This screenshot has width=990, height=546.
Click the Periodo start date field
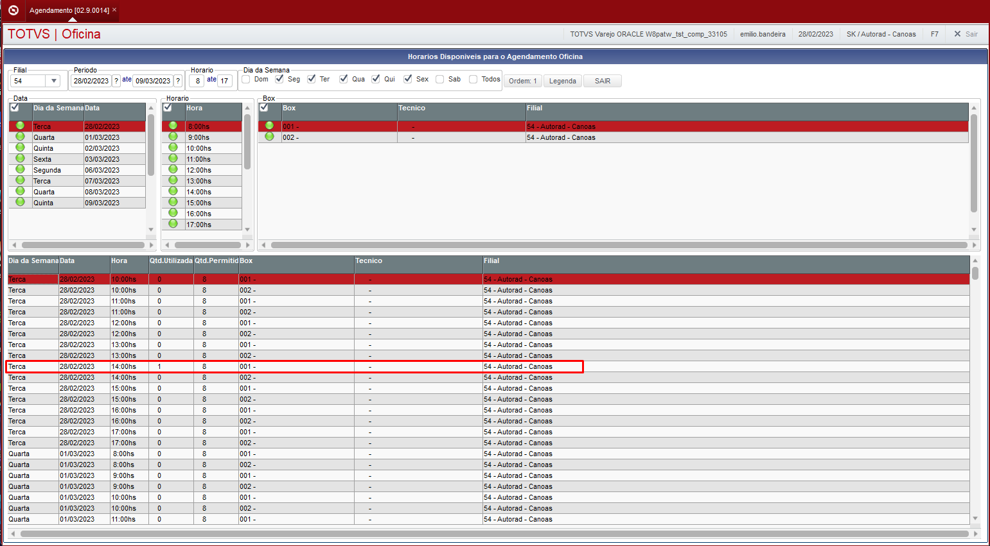[91, 81]
